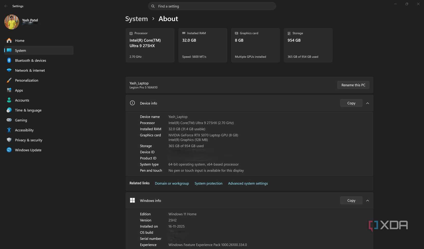The image size is (424, 249).
Task: Copy the Device info details
Action: [351, 103]
